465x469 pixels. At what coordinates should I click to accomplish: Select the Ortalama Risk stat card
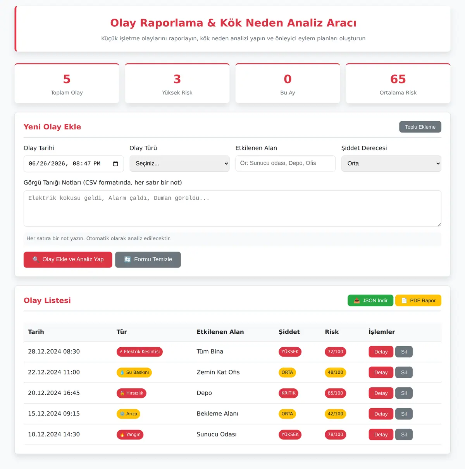(398, 83)
